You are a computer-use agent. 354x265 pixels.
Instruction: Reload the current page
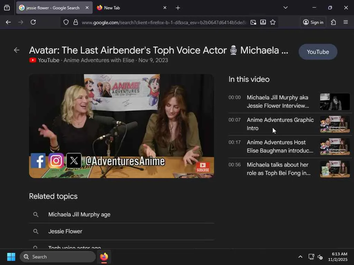point(33,22)
